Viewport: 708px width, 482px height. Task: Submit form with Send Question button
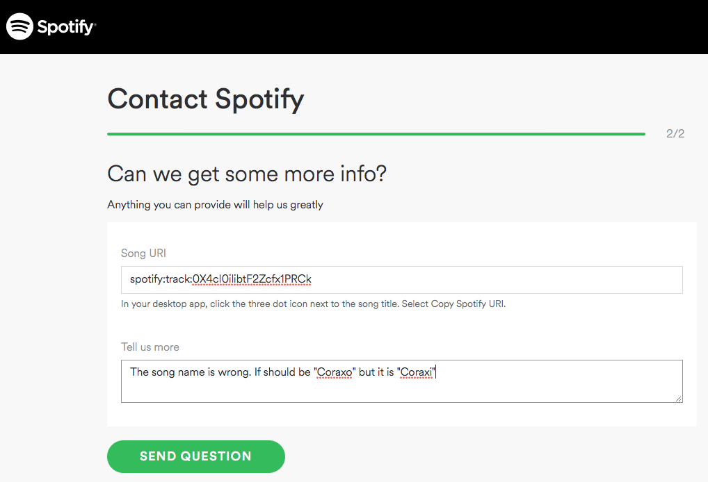click(196, 456)
